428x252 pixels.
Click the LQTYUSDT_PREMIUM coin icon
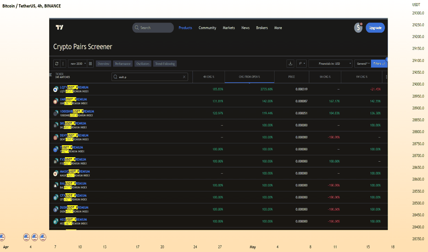pos(56,89)
